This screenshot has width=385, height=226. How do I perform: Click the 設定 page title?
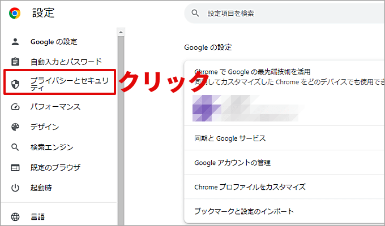click(43, 13)
